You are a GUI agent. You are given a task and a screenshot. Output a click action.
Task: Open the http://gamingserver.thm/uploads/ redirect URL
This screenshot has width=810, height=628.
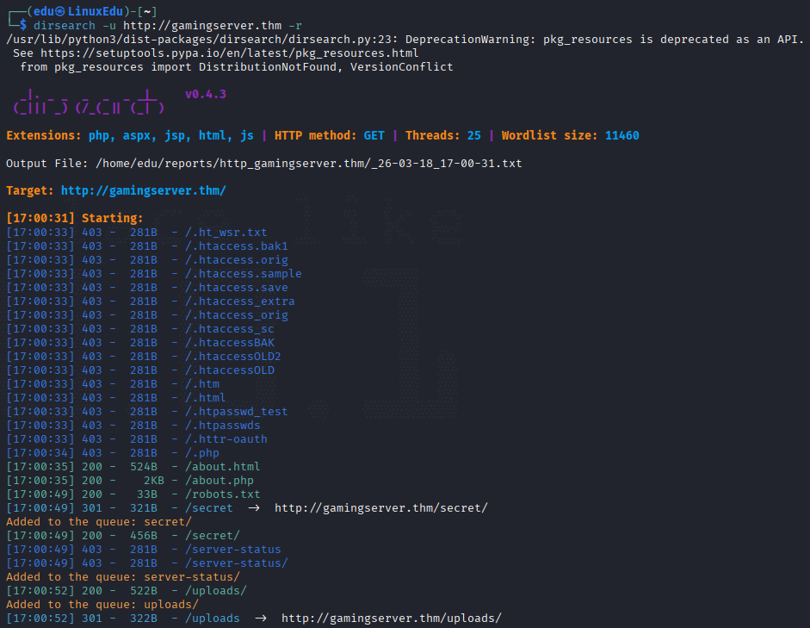point(392,619)
